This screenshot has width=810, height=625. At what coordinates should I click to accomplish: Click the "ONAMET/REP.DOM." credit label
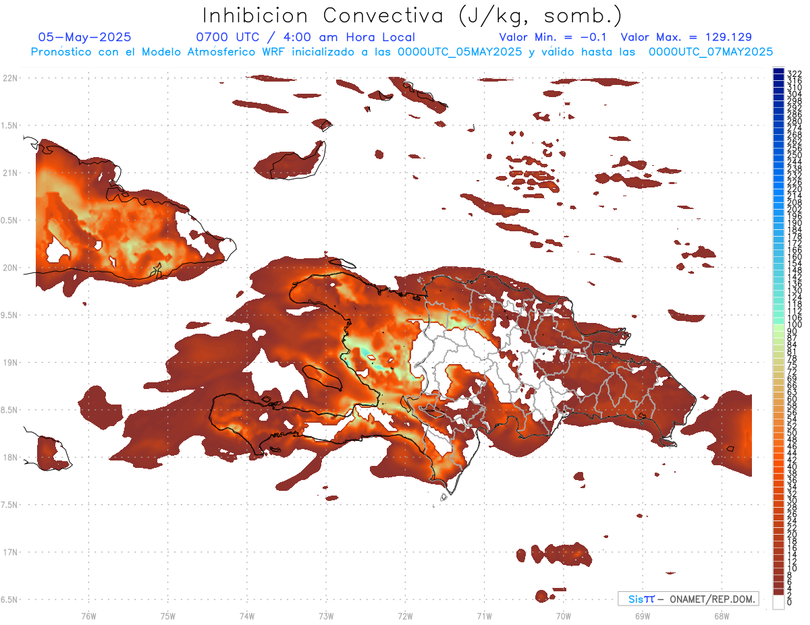711,599
